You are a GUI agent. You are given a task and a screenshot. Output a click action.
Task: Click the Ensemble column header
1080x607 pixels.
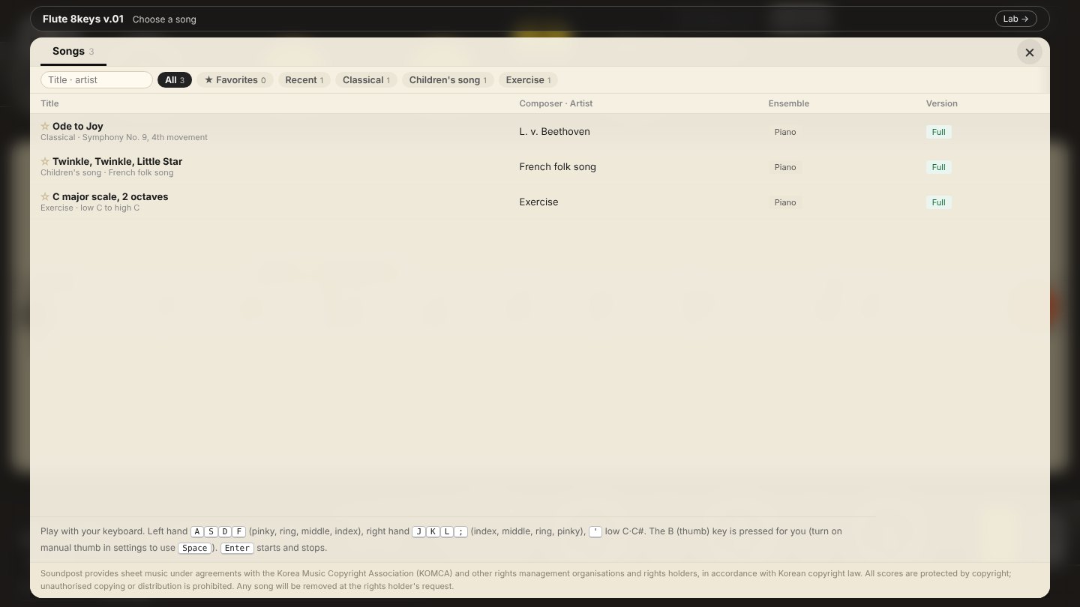pyautogui.click(x=788, y=103)
